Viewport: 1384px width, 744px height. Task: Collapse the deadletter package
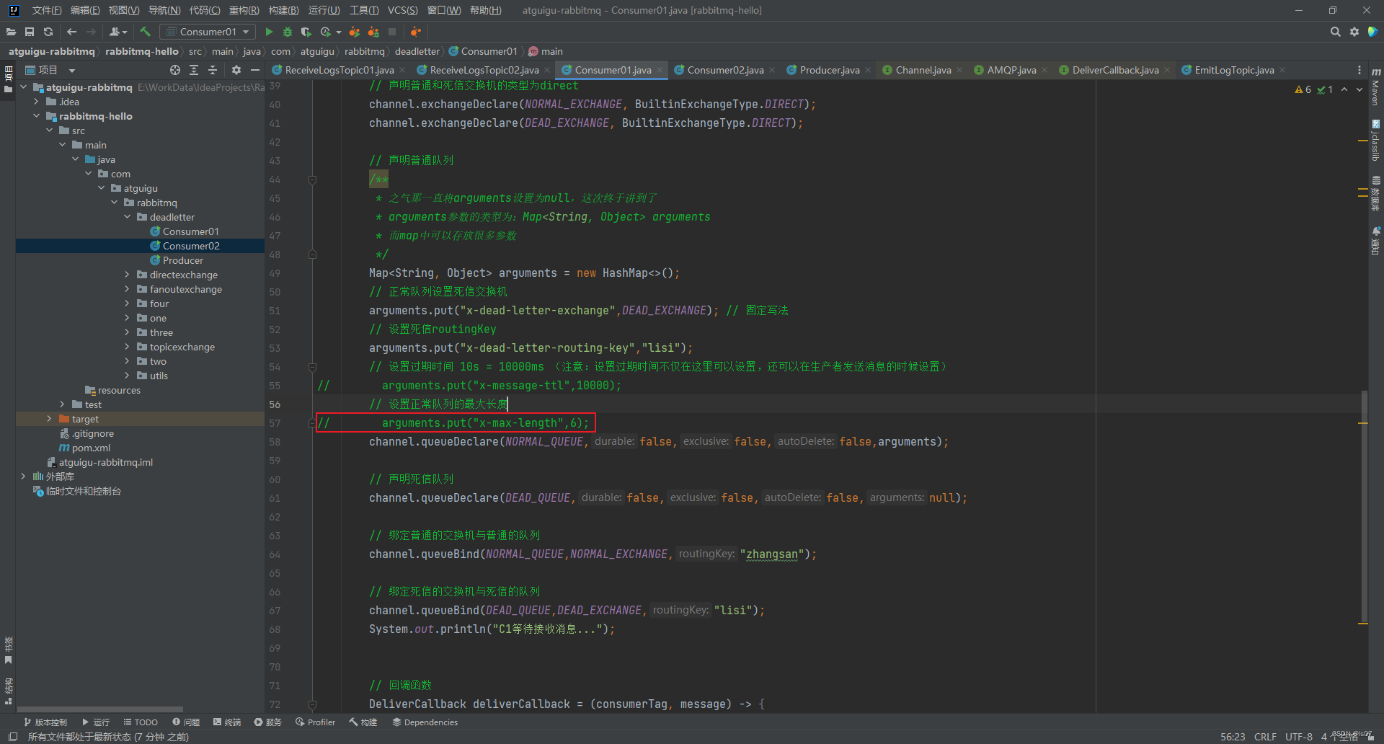127,217
